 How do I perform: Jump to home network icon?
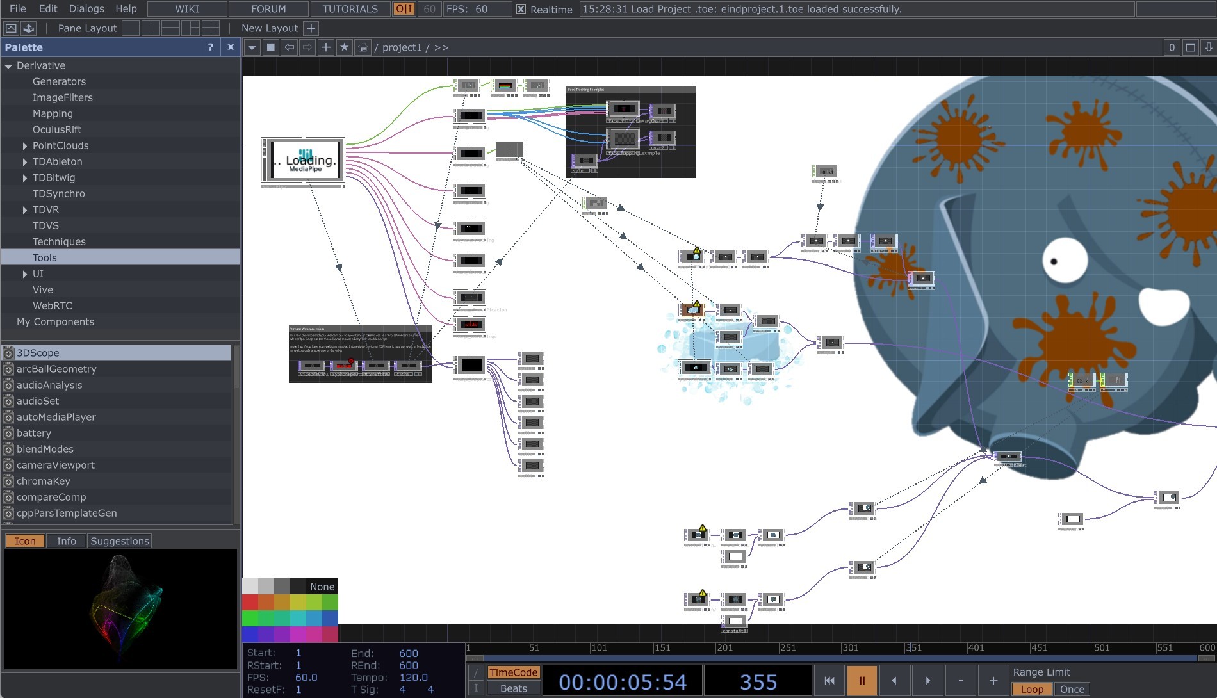[363, 47]
